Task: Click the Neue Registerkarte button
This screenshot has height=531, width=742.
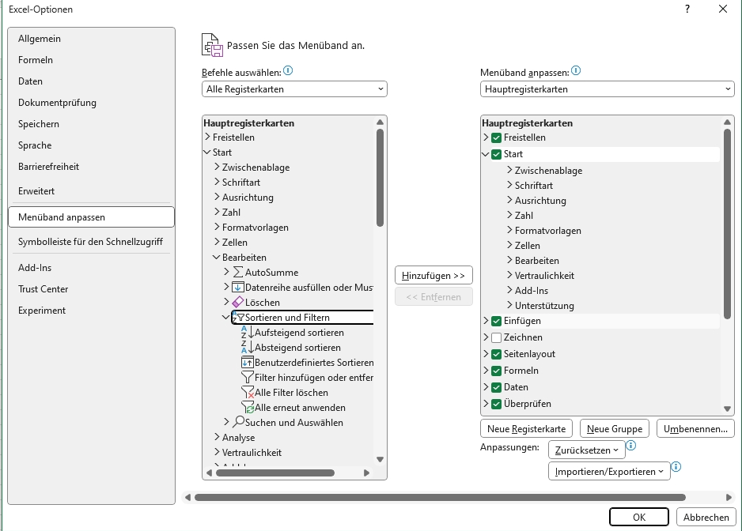Action: pyautogui.click(x=526, y=429)
